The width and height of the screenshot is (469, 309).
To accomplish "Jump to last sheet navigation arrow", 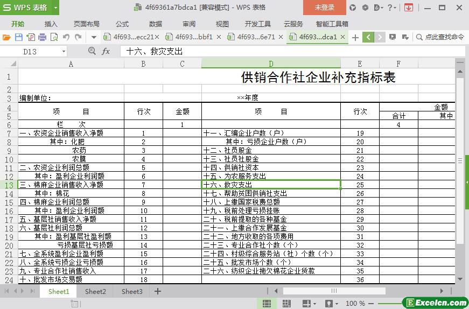I will 32,291.
